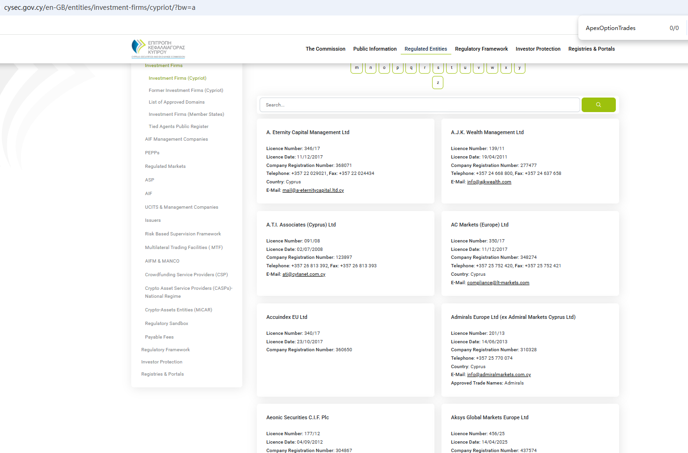The width and height of the screenshot is (688, 453).
Task: Click the CySEC logo in header
Action: tap(158, 49)
